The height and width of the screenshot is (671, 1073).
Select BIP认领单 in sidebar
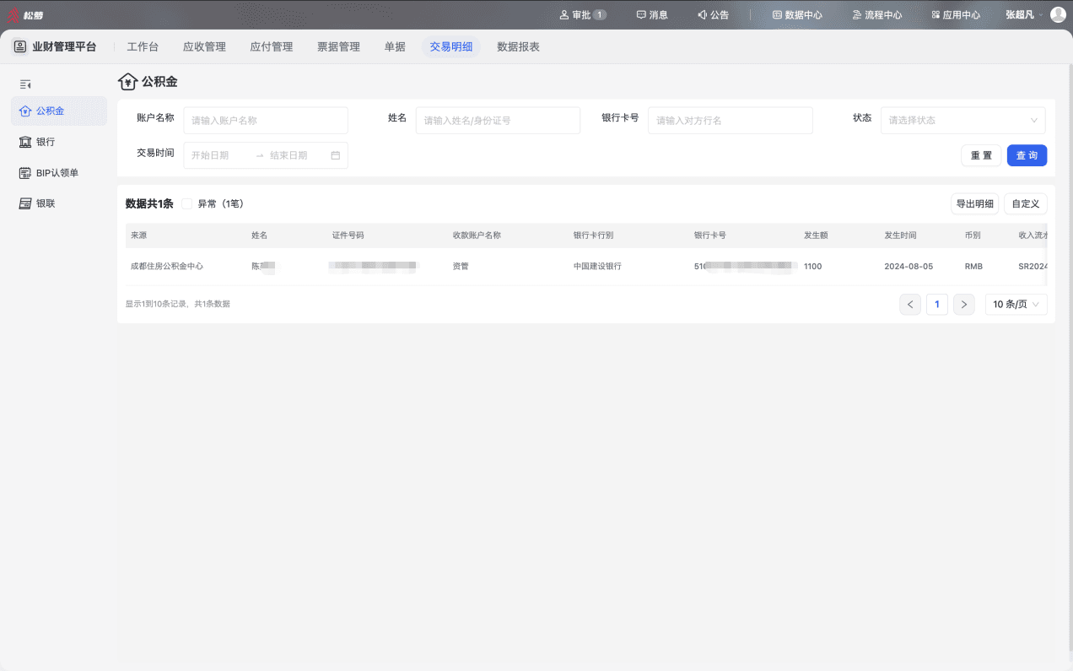tap(59, 173)
